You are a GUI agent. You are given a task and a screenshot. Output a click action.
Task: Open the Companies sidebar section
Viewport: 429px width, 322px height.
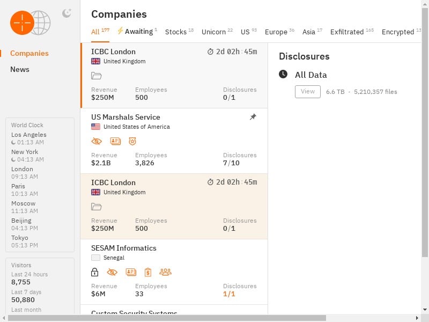click(x=29, y=53)
